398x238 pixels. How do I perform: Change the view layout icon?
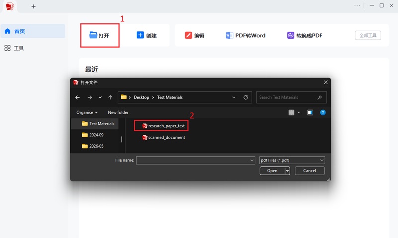(291, 112)
